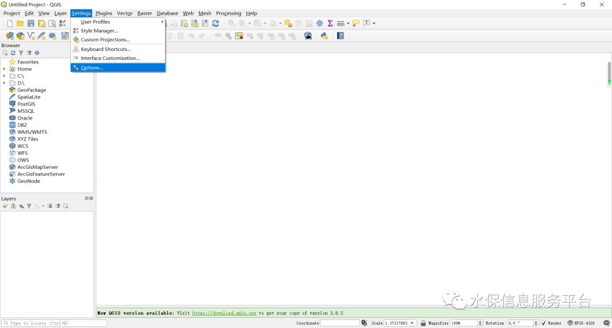Expand all layers in Layers panel
The image size is (612, 328).
pyautogui.click(x=50, y=206)
